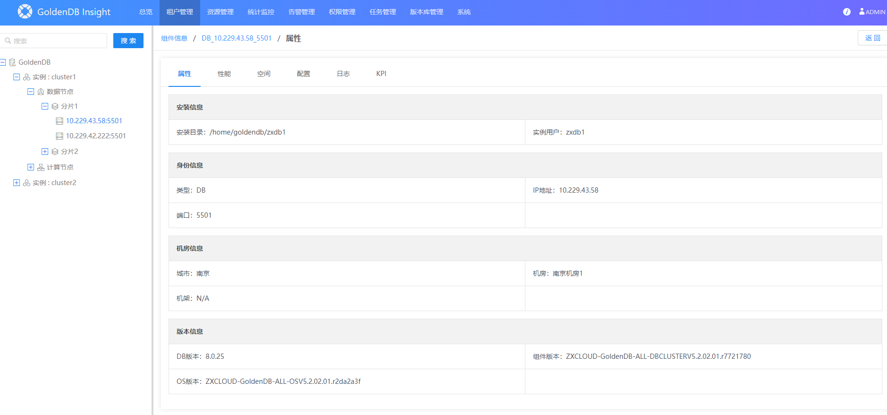Open the 权限管理 menu

(342, 12)
